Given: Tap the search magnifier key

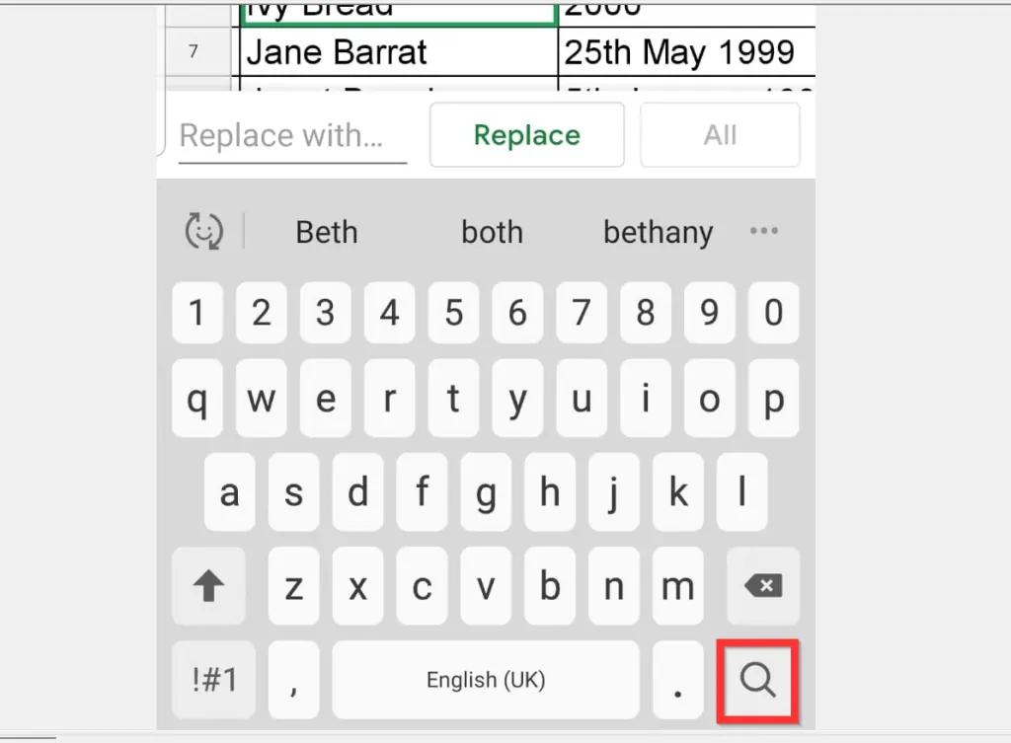Looking at the screenshot, I should point(757,680).
